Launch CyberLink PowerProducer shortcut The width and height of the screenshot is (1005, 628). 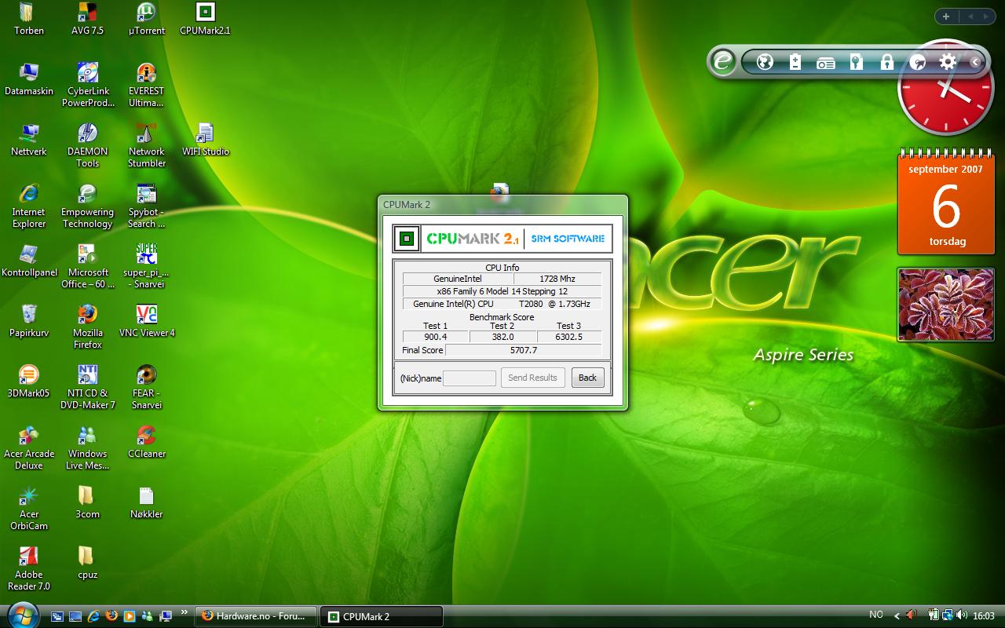87,85
